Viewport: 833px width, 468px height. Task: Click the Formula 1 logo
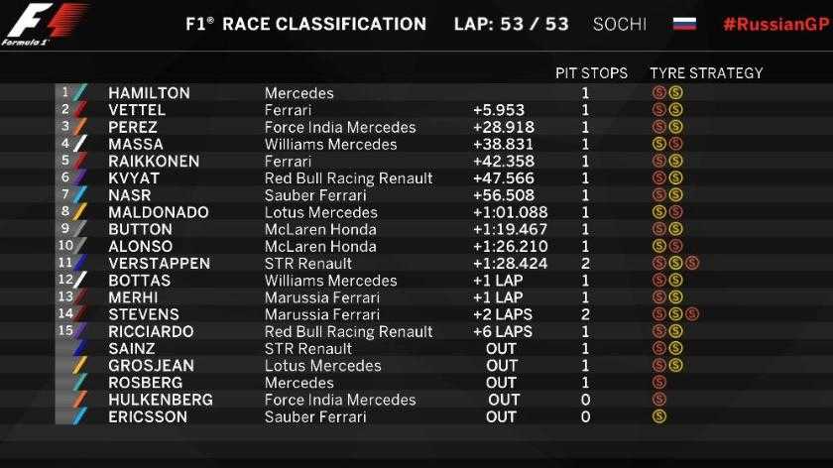point(45,24)
